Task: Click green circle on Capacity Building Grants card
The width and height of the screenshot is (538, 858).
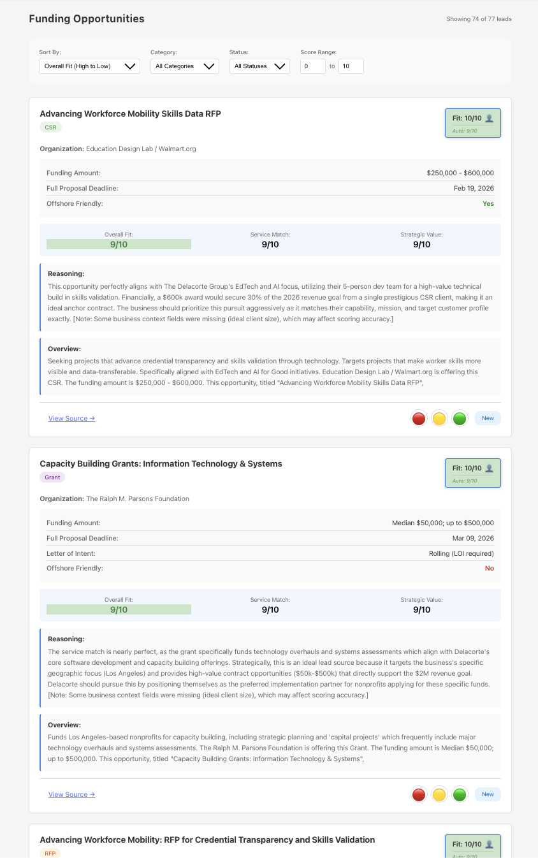Action: 460,795
